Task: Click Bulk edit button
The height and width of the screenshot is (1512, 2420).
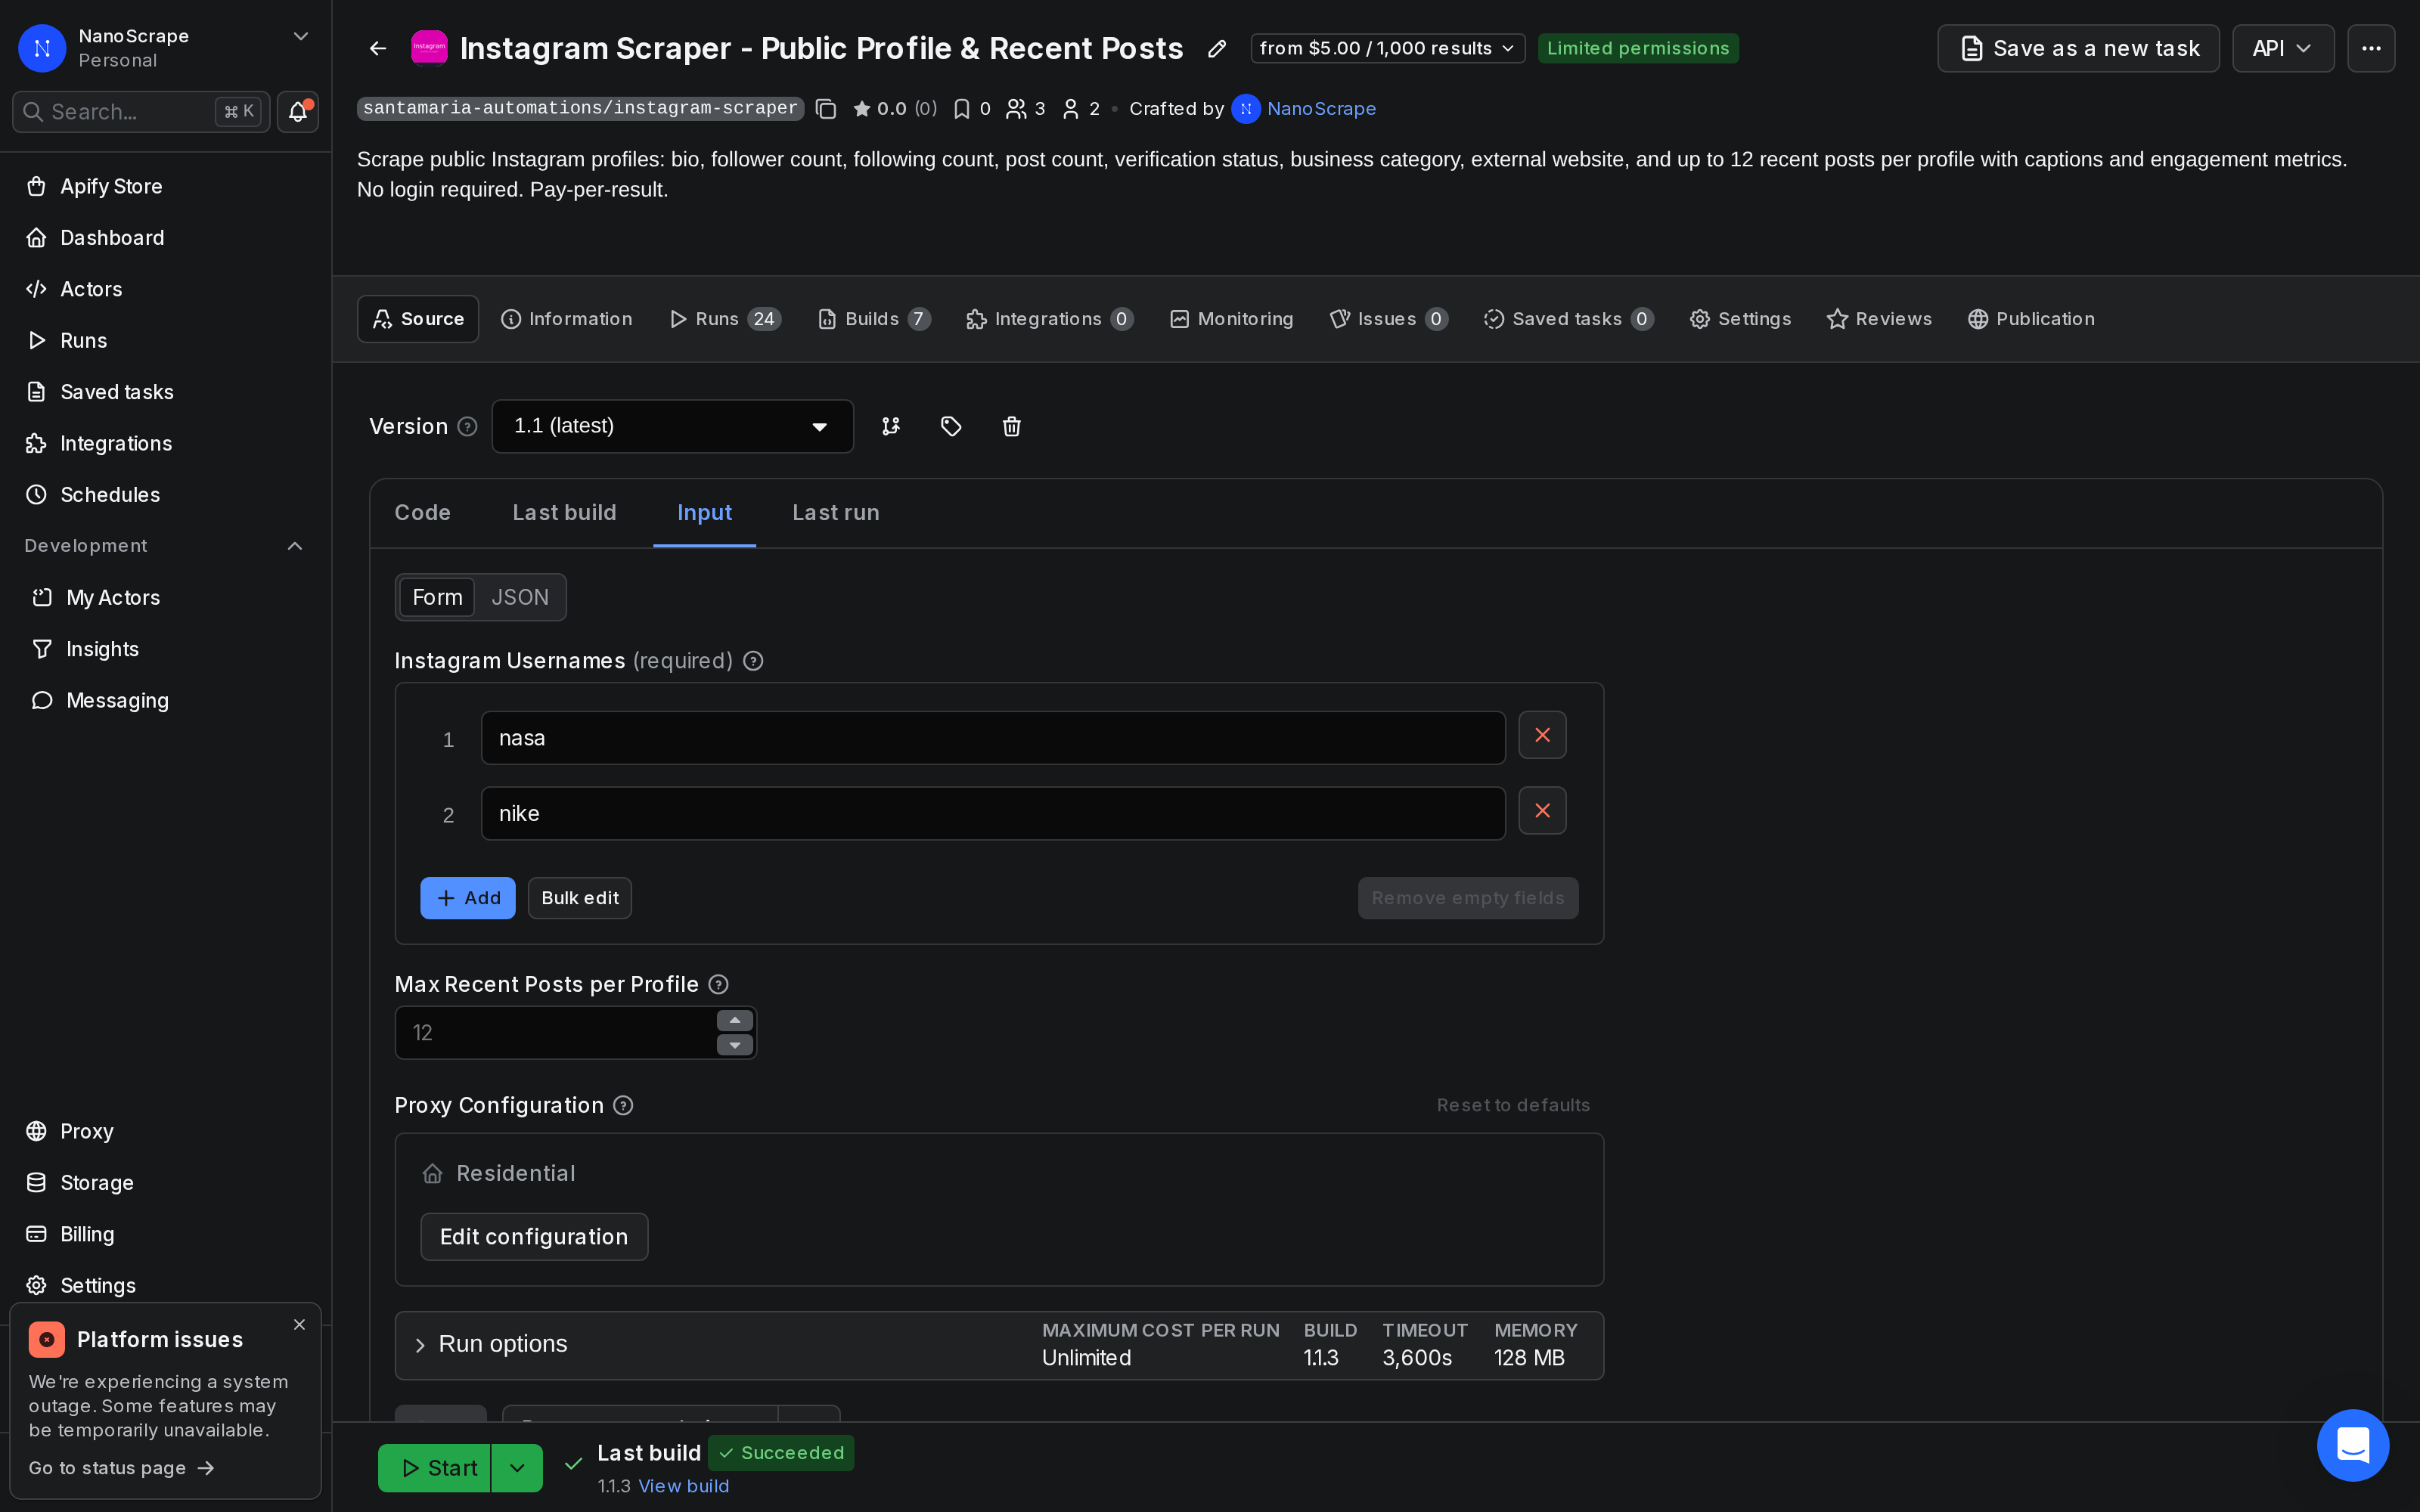Action: point(580,898)
